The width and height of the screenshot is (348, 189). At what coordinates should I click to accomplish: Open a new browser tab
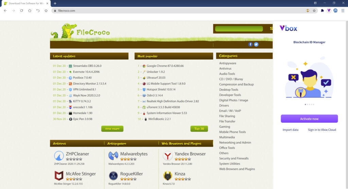(55, 3)
